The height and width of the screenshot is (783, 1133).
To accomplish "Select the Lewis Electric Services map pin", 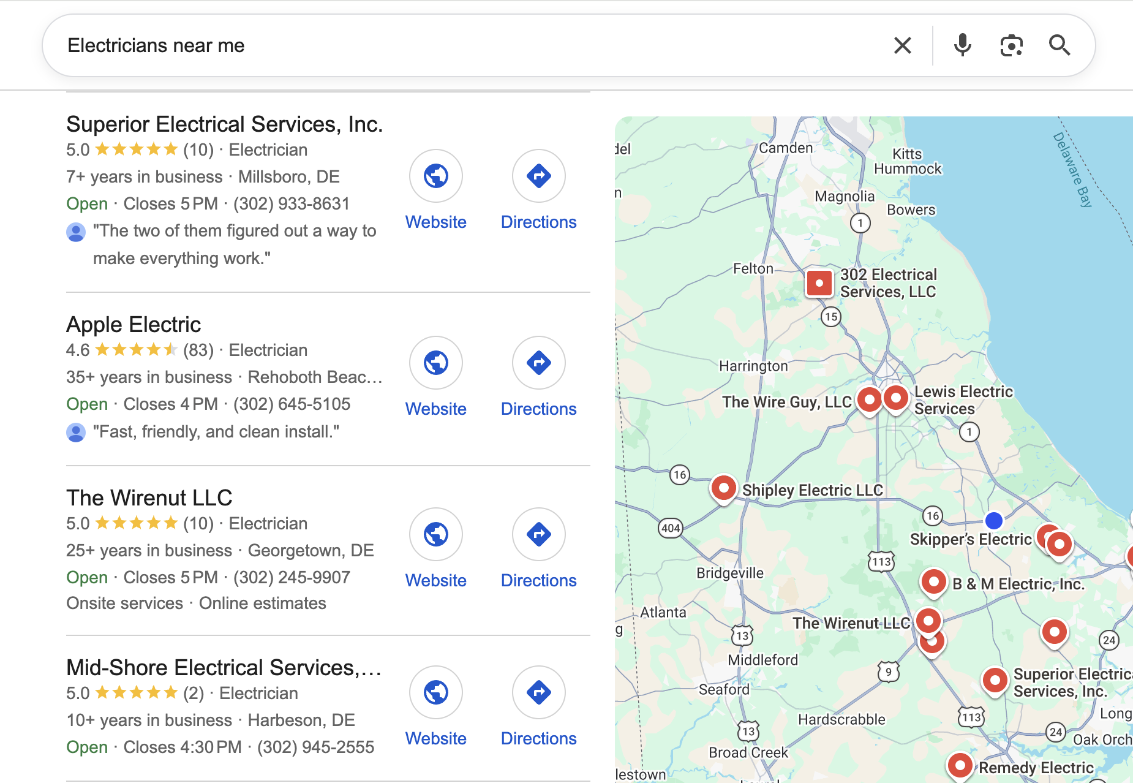I will [x=896, y=399].
